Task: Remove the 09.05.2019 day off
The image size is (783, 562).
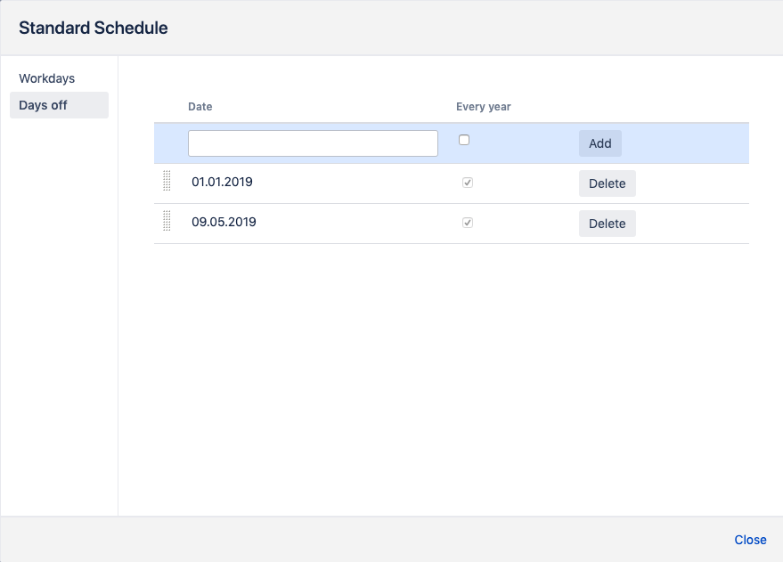Action: coord(607,224)
